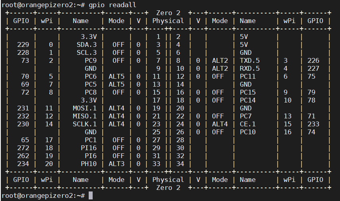Click the CE.1 pin name
The height and width of the screenshot is (201, 340).
click(248, 124)
